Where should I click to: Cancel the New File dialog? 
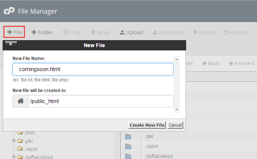175,125
